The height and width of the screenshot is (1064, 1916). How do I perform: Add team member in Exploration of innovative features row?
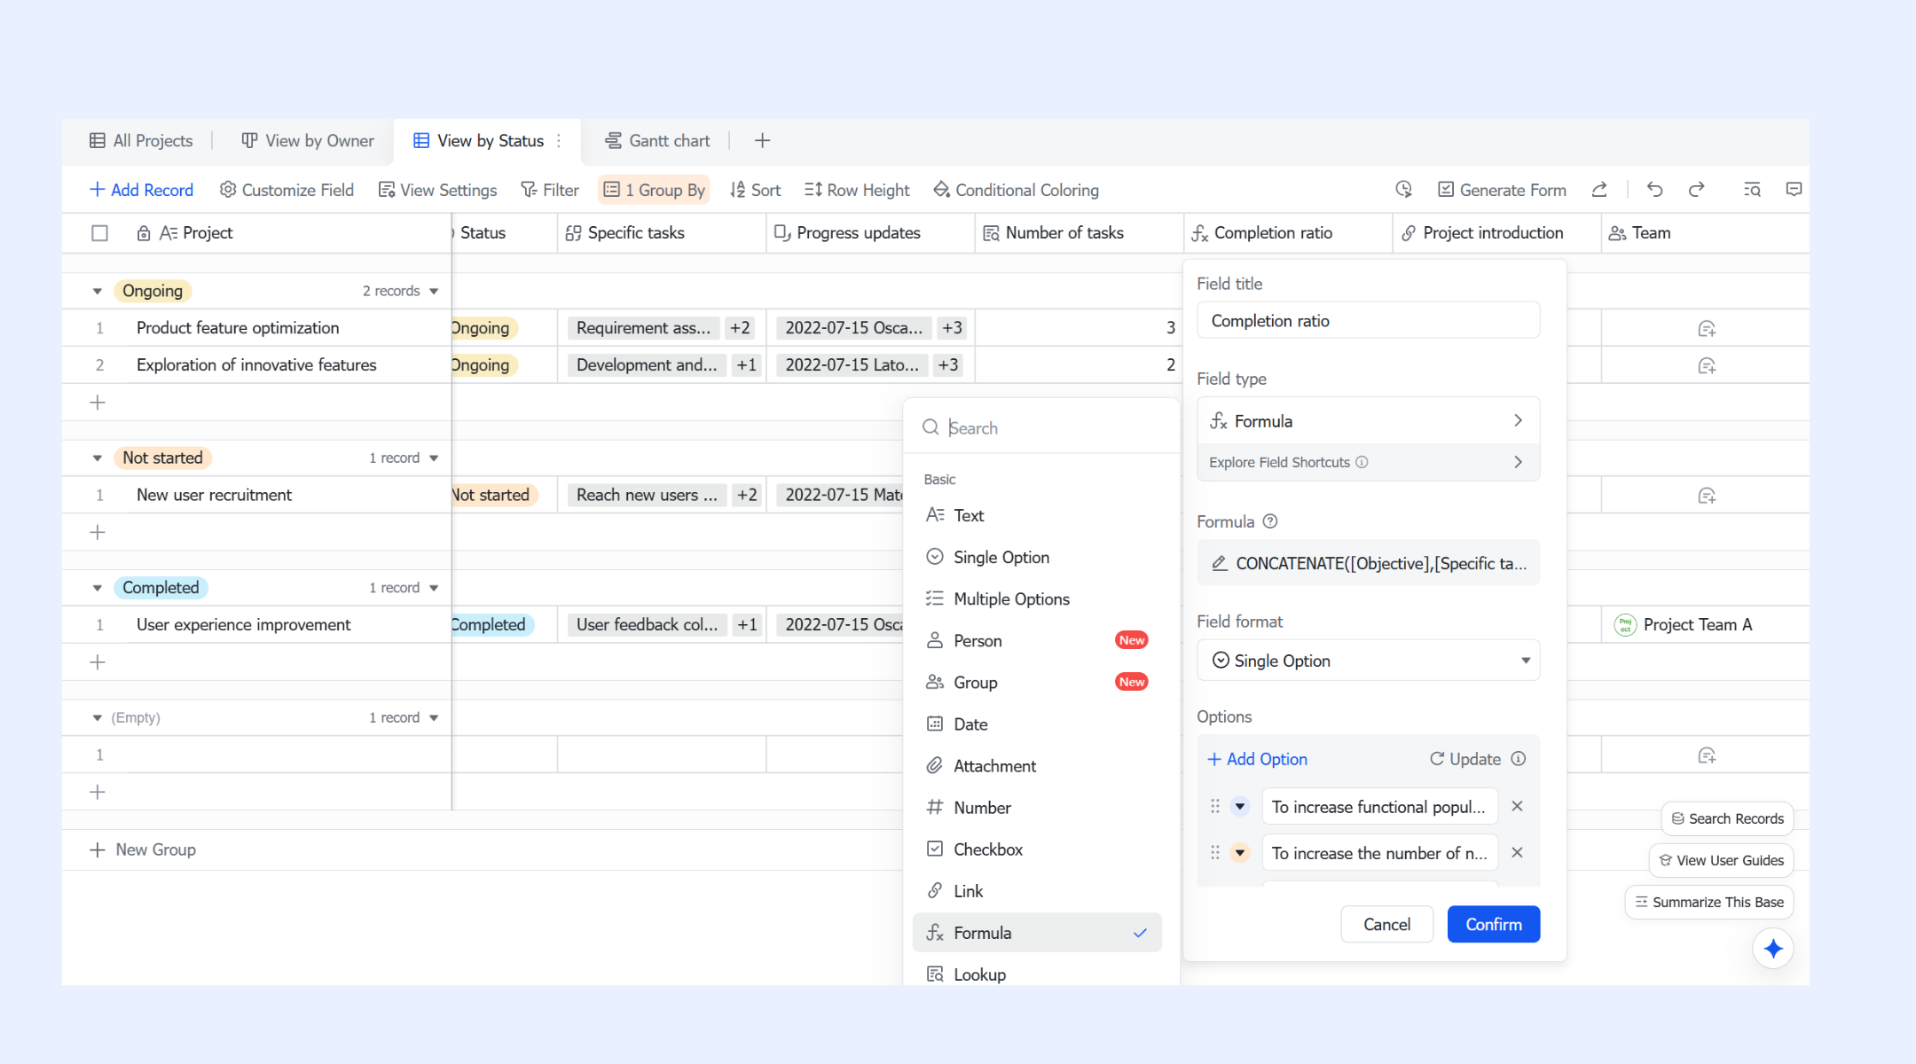pos(1706,365)
